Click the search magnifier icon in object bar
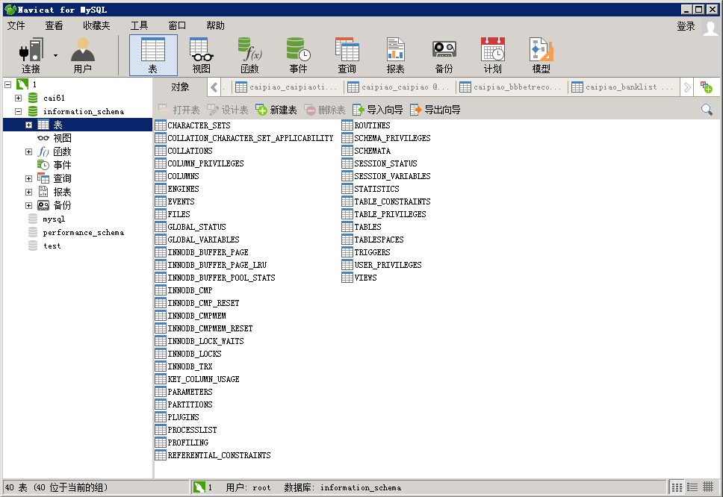 click(707, 110)
